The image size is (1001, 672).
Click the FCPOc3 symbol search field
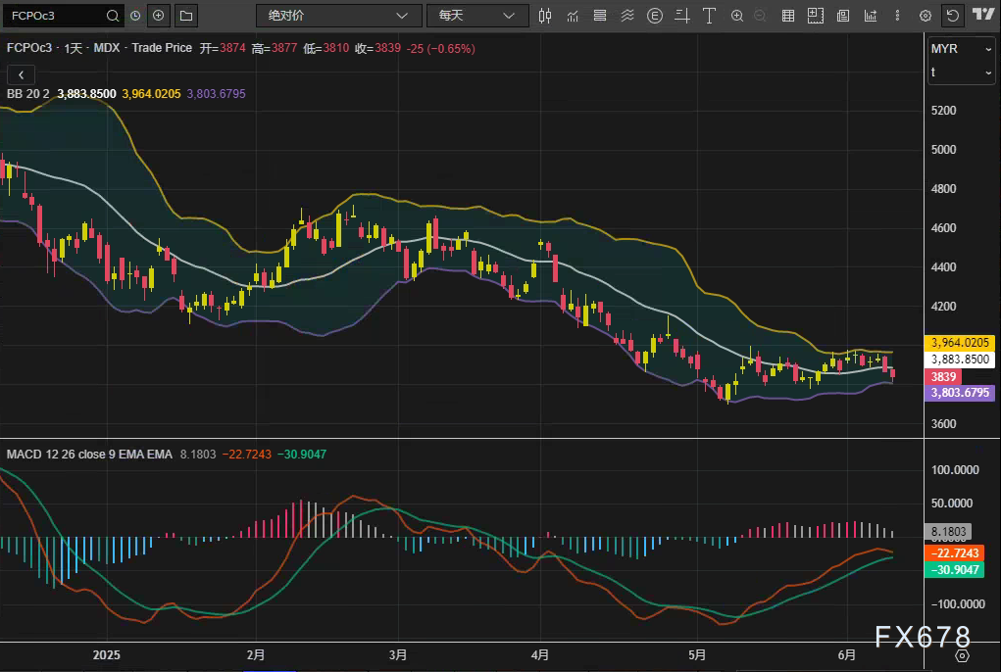(x=54, y=16)
